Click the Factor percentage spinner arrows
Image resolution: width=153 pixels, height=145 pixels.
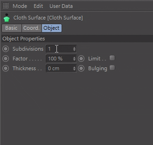[x=74, y=59]
